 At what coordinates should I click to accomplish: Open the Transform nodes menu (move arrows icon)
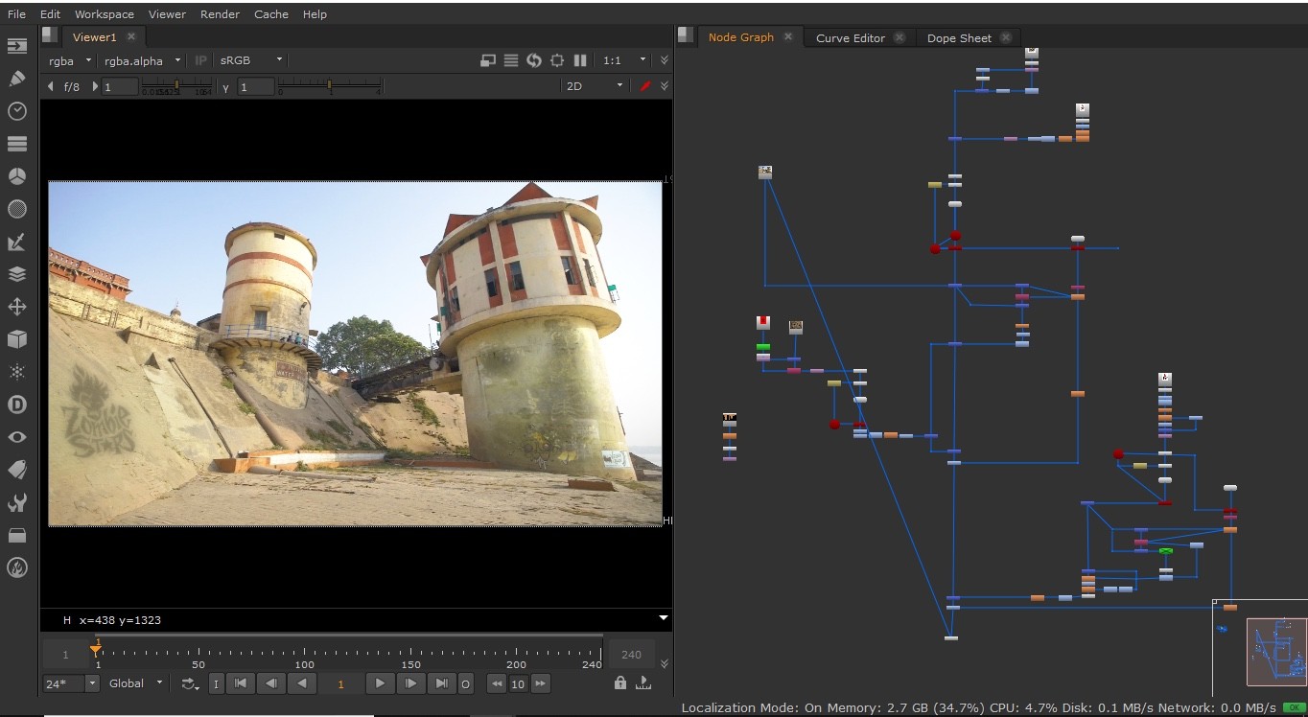[16, 307]
